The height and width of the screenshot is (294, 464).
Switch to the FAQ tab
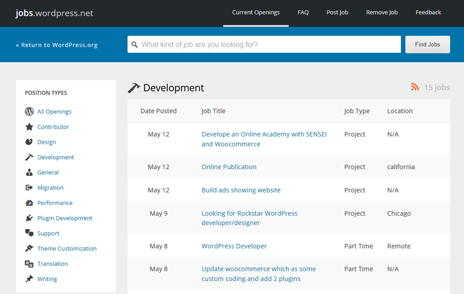click(303, 12)
